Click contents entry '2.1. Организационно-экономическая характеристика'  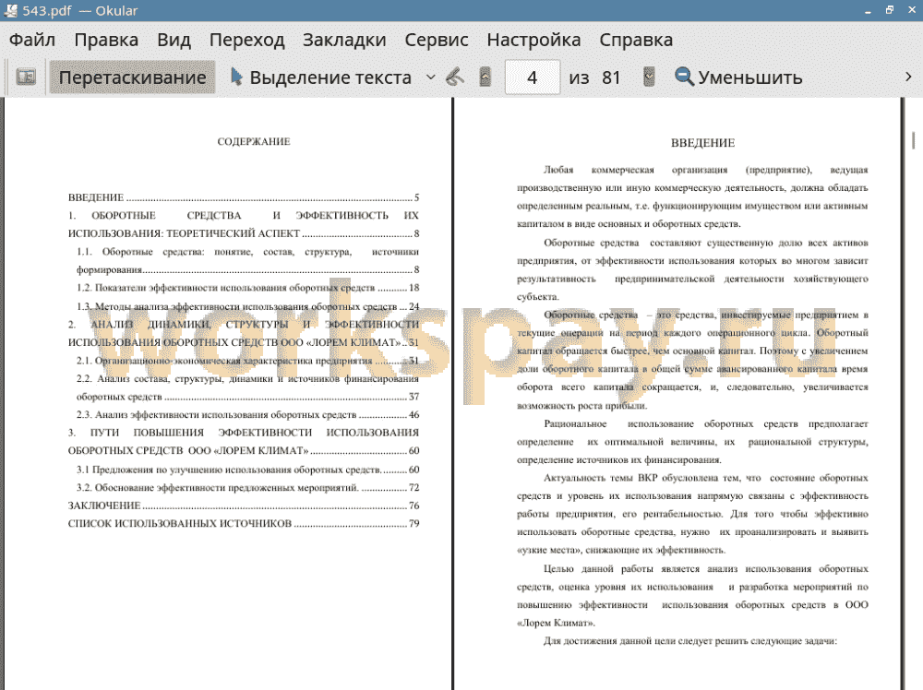coord(247,361)
